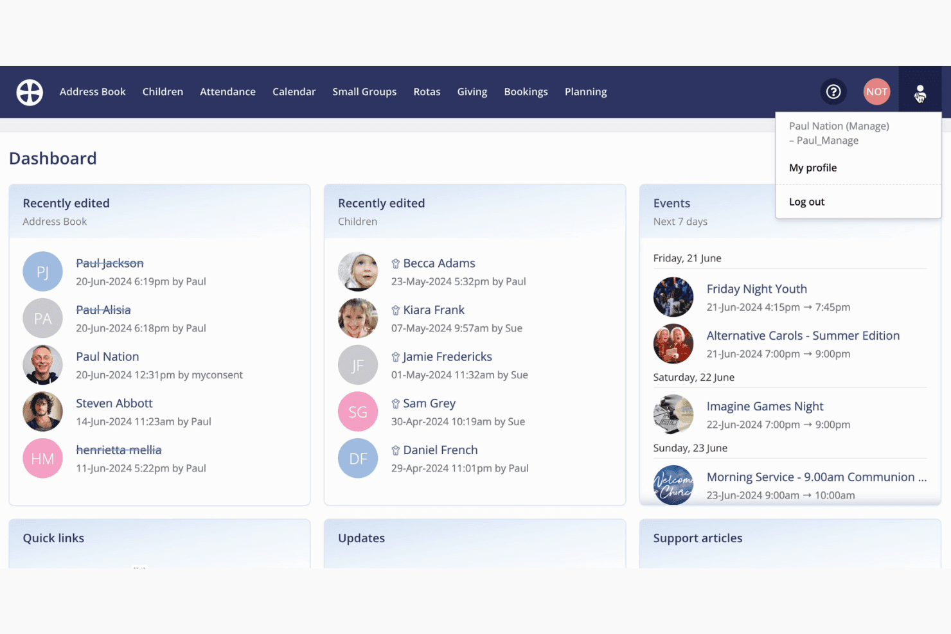
Task: Open the Alternative Carols - Summer Edition link
Action: [803, 336]
